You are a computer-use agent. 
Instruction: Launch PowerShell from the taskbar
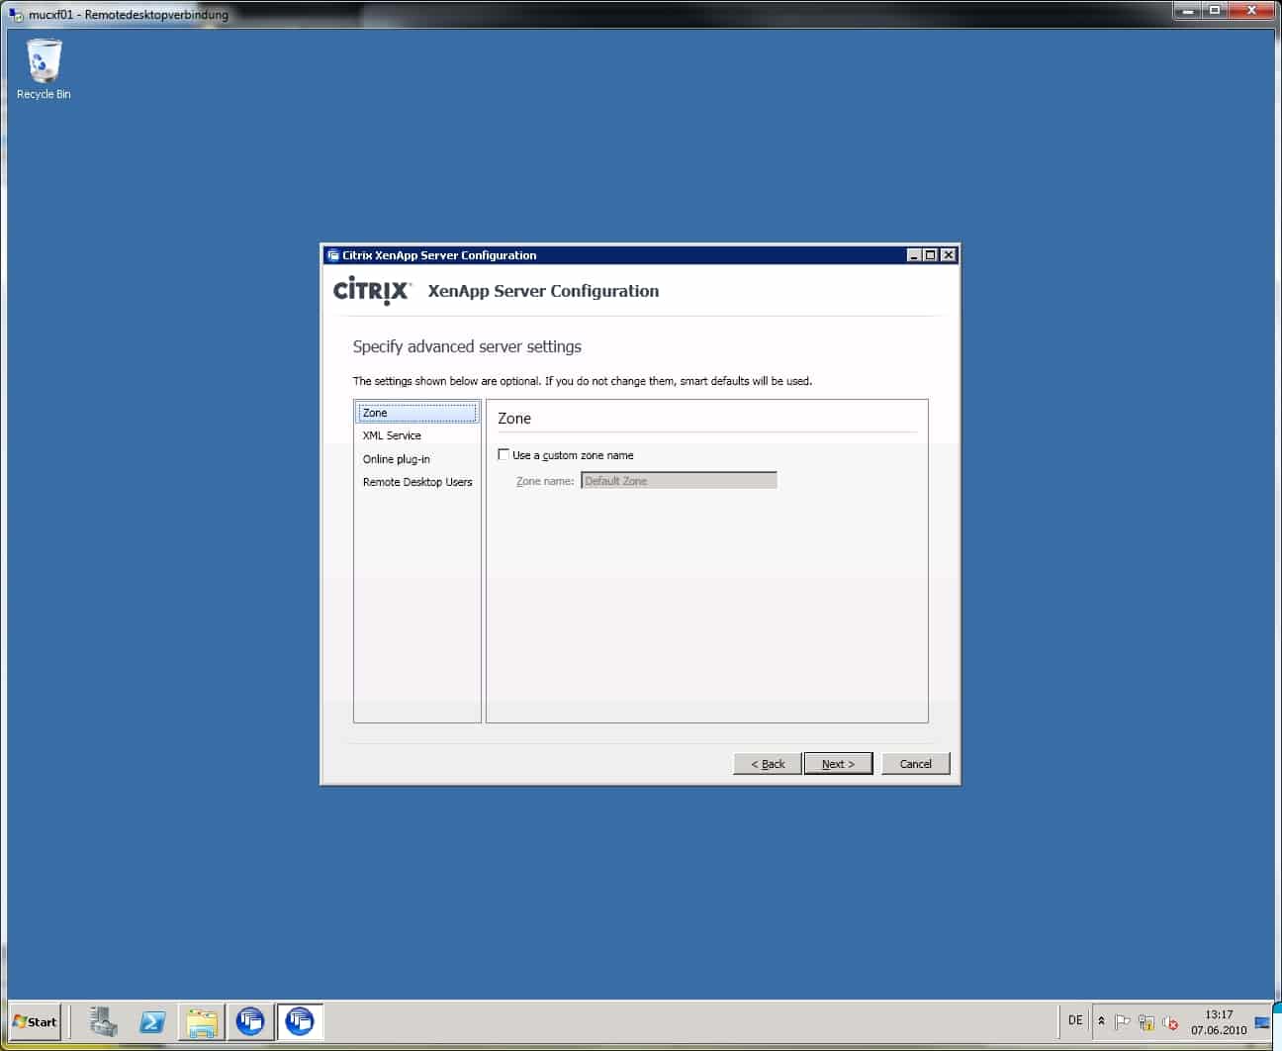coord(152,1021)
